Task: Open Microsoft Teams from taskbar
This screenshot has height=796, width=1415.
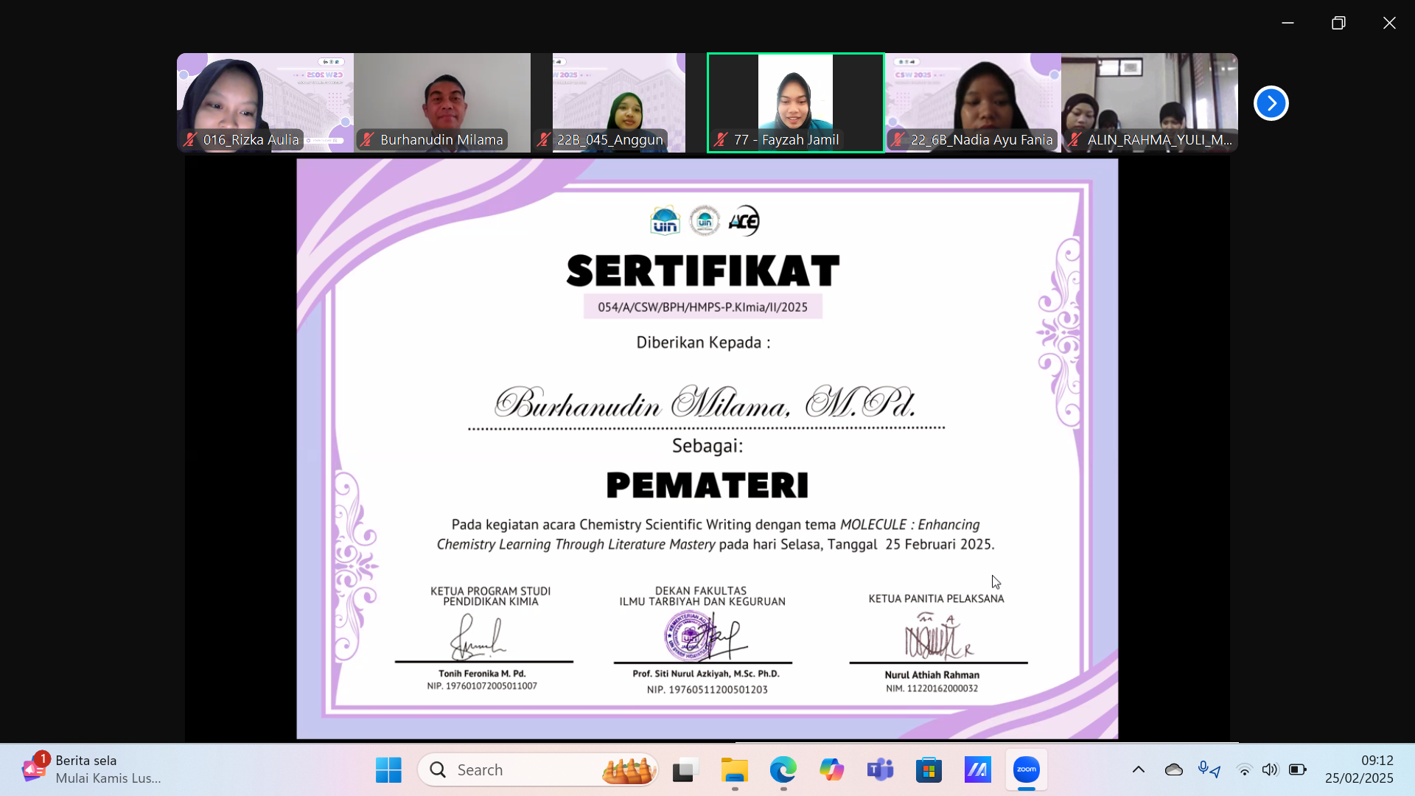Action: pos(880,769)
